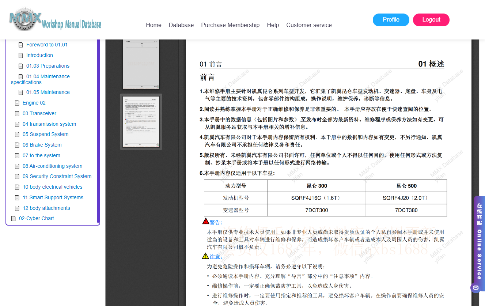Click the first page thumbnail in viewer
The image size is (485, 306).
coord(141,64)
